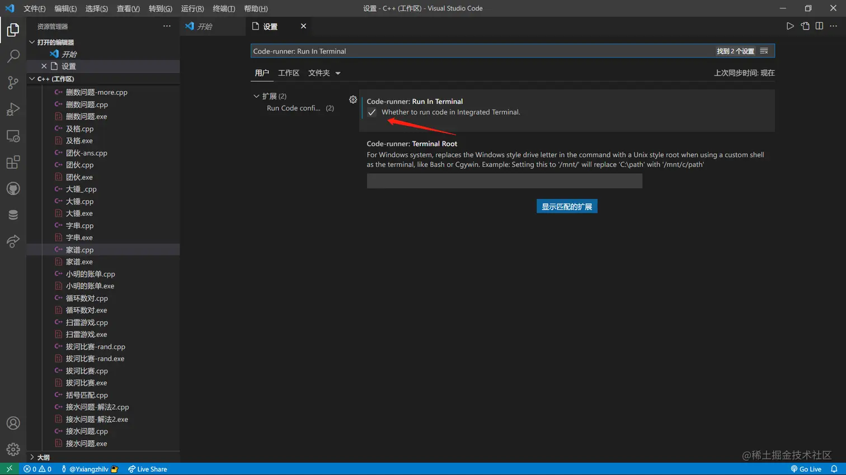Open the 运行(R) menu
The image size is (846, 475).
click(192, 8)
